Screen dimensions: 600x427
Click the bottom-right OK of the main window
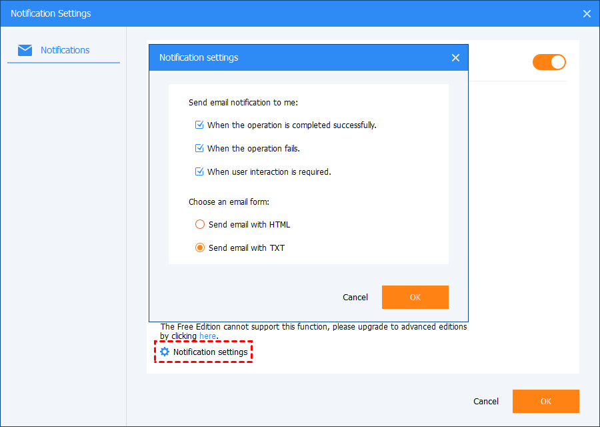pos(545,401)
